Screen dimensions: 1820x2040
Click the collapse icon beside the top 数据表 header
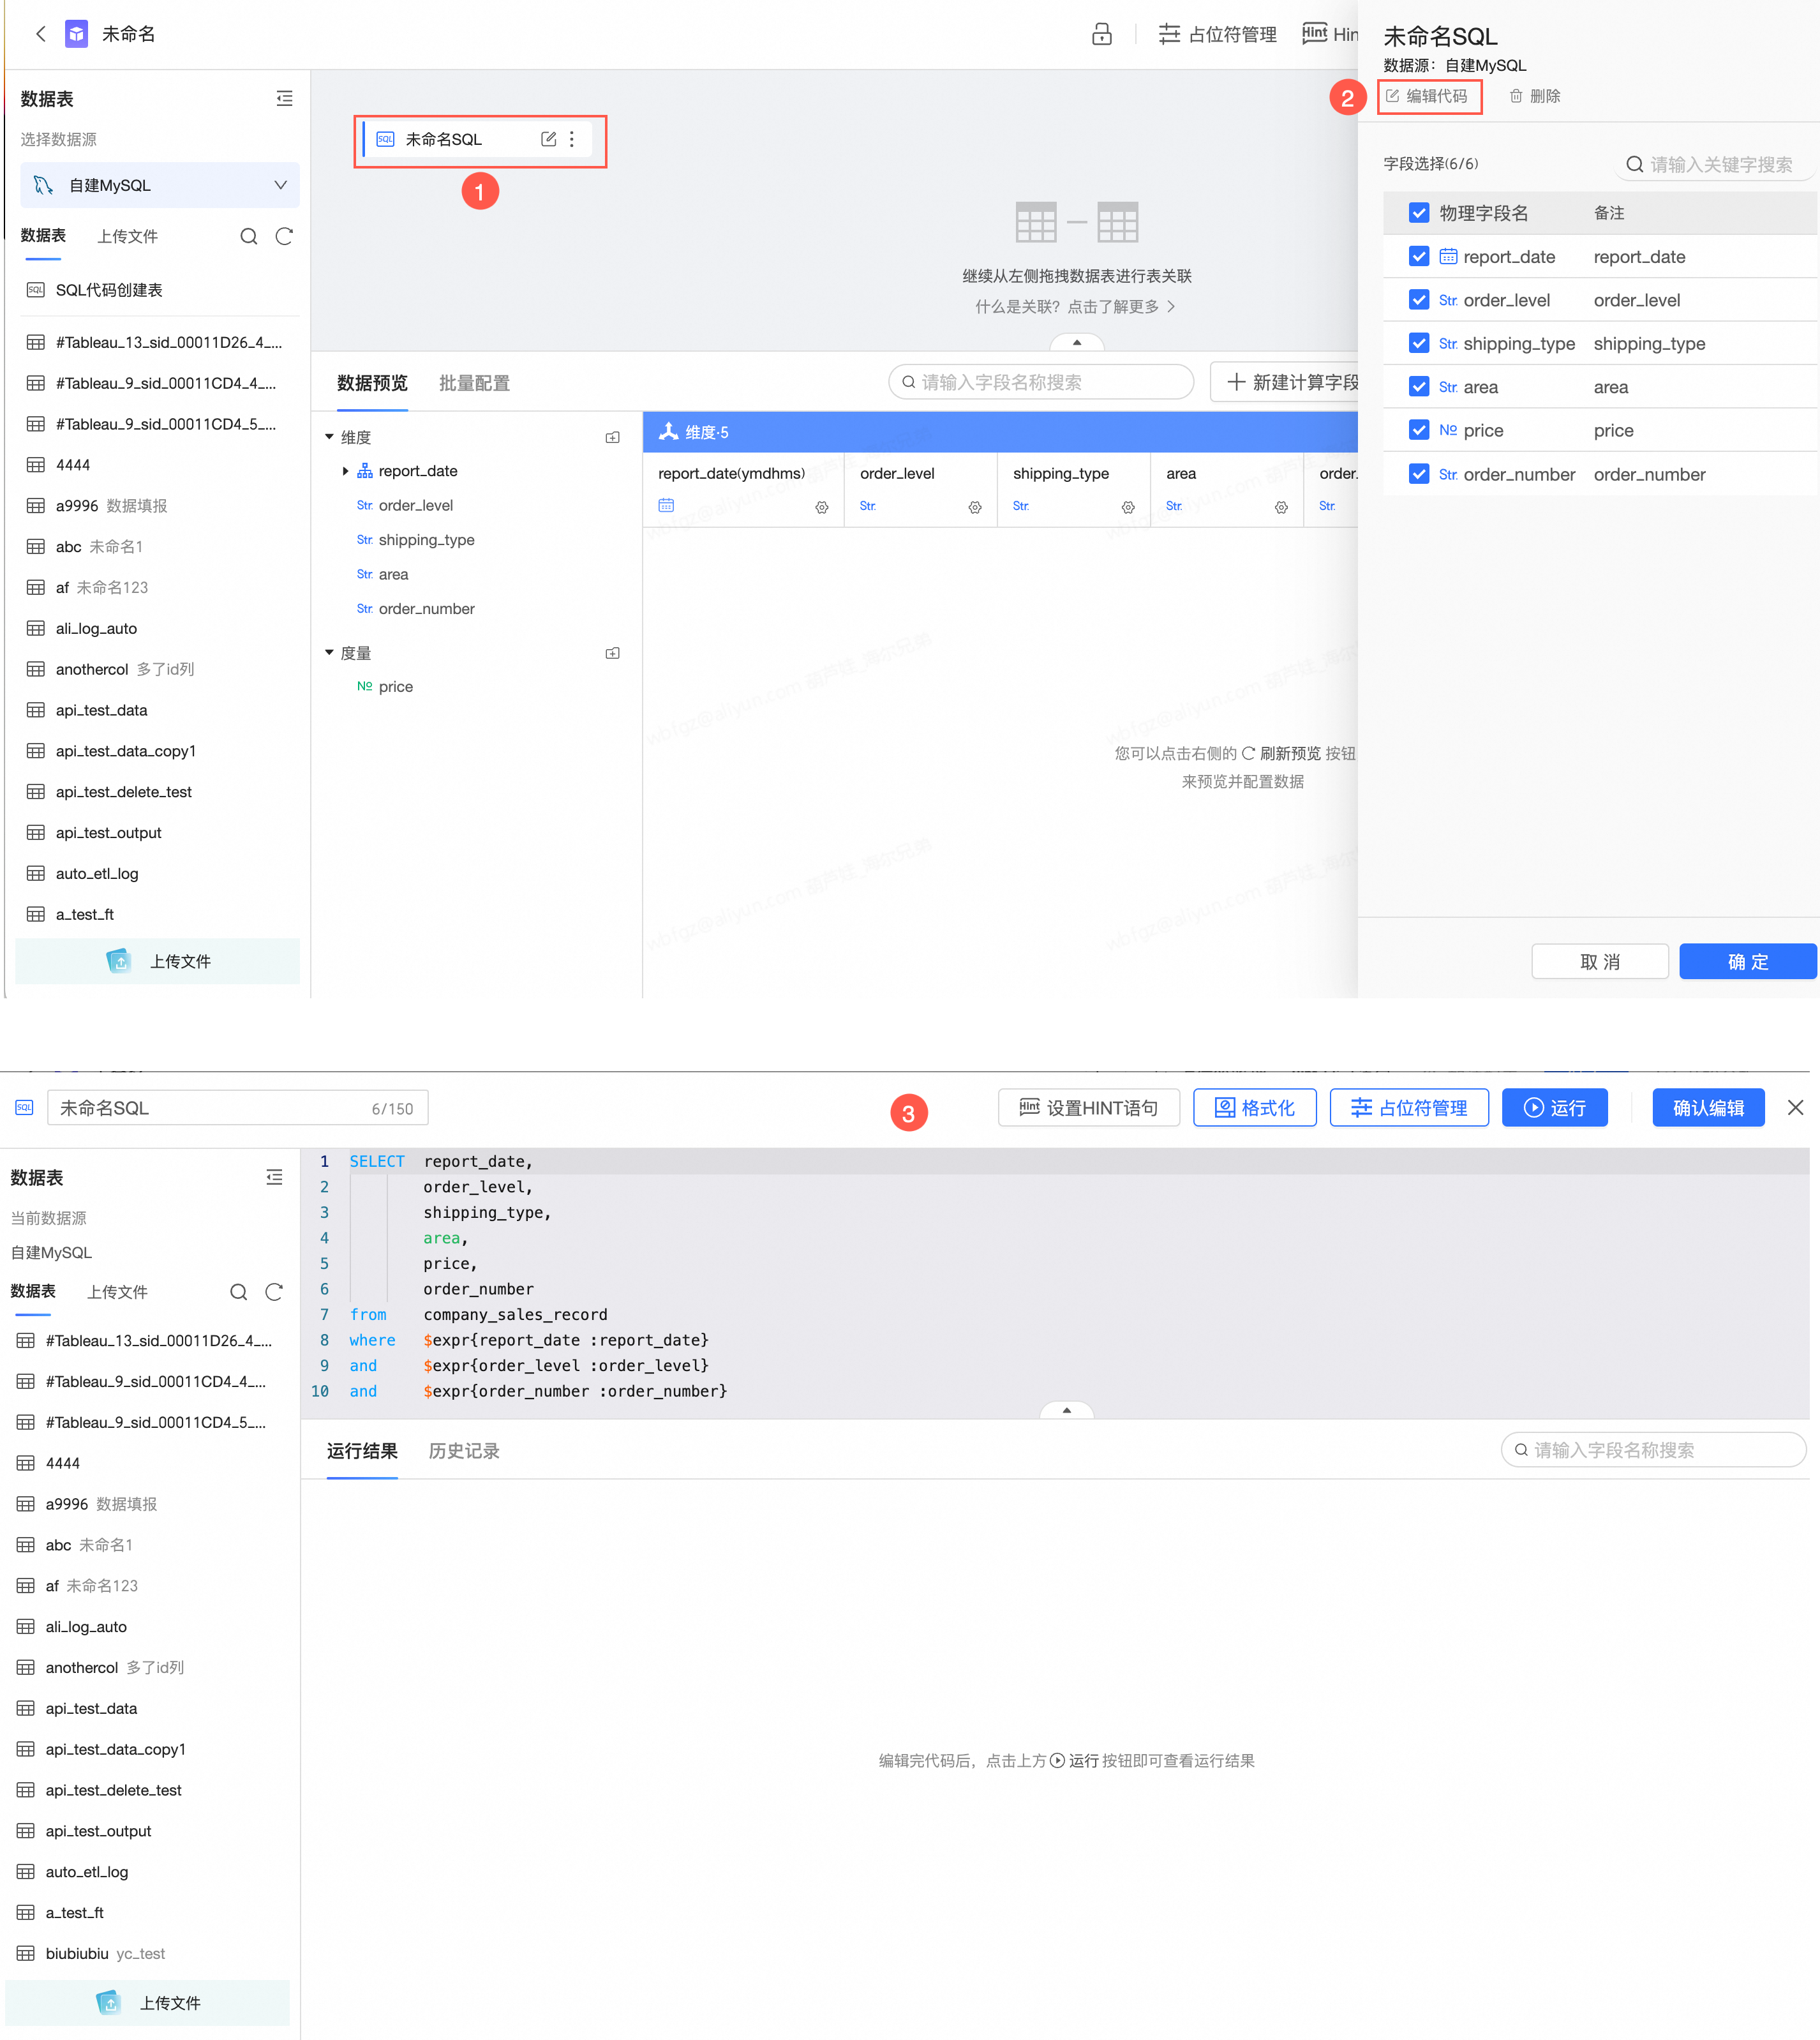pos(284,98)
